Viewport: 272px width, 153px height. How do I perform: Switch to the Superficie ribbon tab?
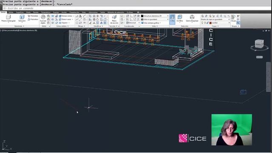coord(20,12)
